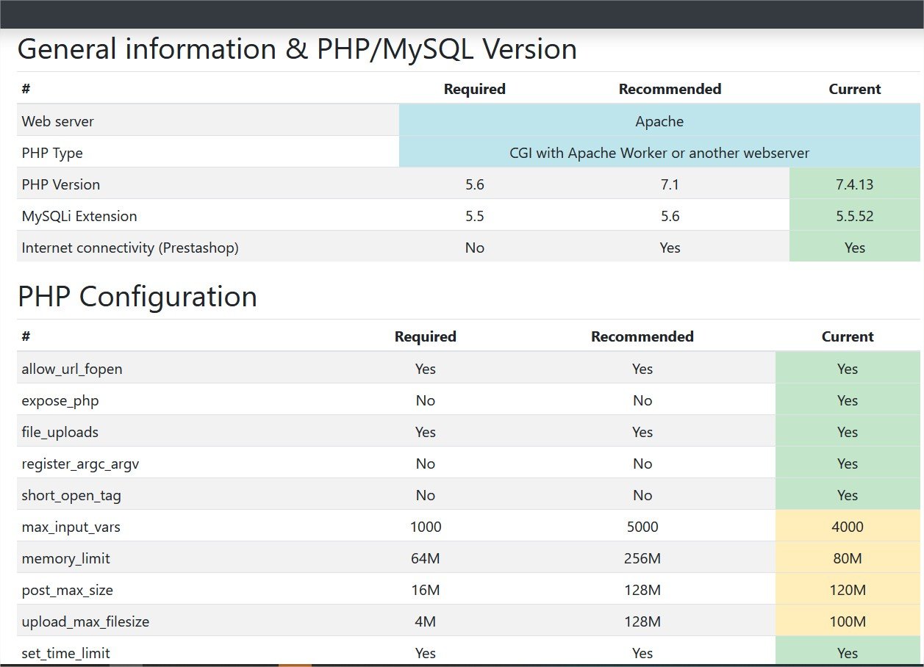This screenshot has height=667, width=924.
Task: Select the register_argc_argv row label
Action: [80, 464]
